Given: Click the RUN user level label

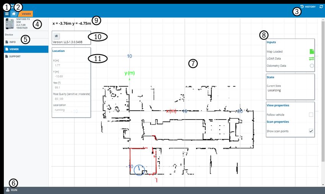Looking at the screenshot, I should [14, 190].
